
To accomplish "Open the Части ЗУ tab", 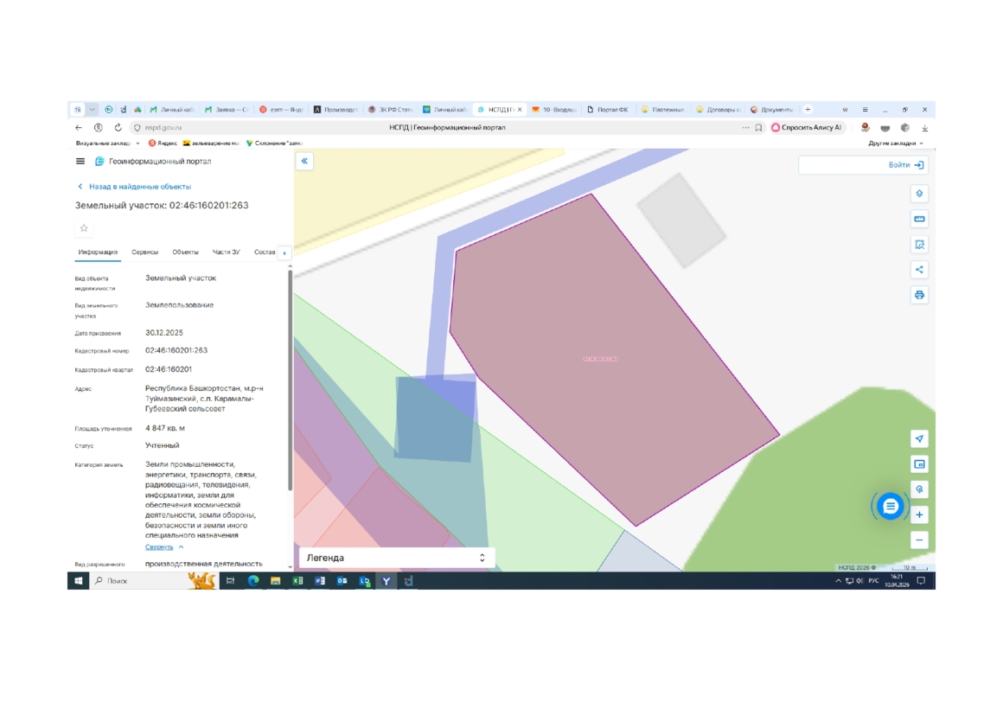I will pyautogui.click(x=227, y=252).
